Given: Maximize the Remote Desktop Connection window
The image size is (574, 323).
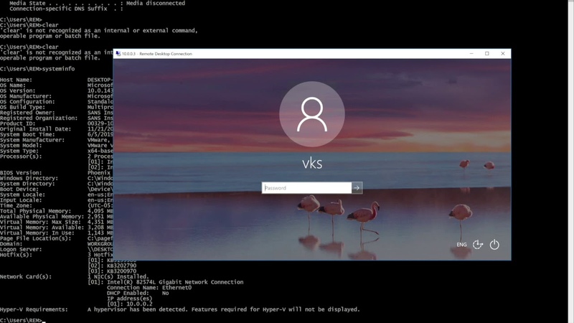Looking at the screenshot, I should pyautogui.click(x=487, y=54).
